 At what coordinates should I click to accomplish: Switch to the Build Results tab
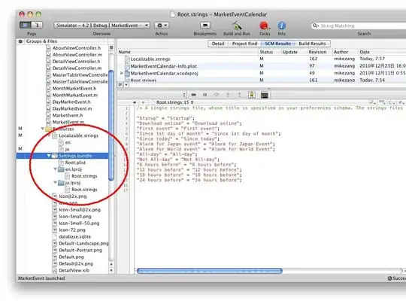[x=312, y=44]
